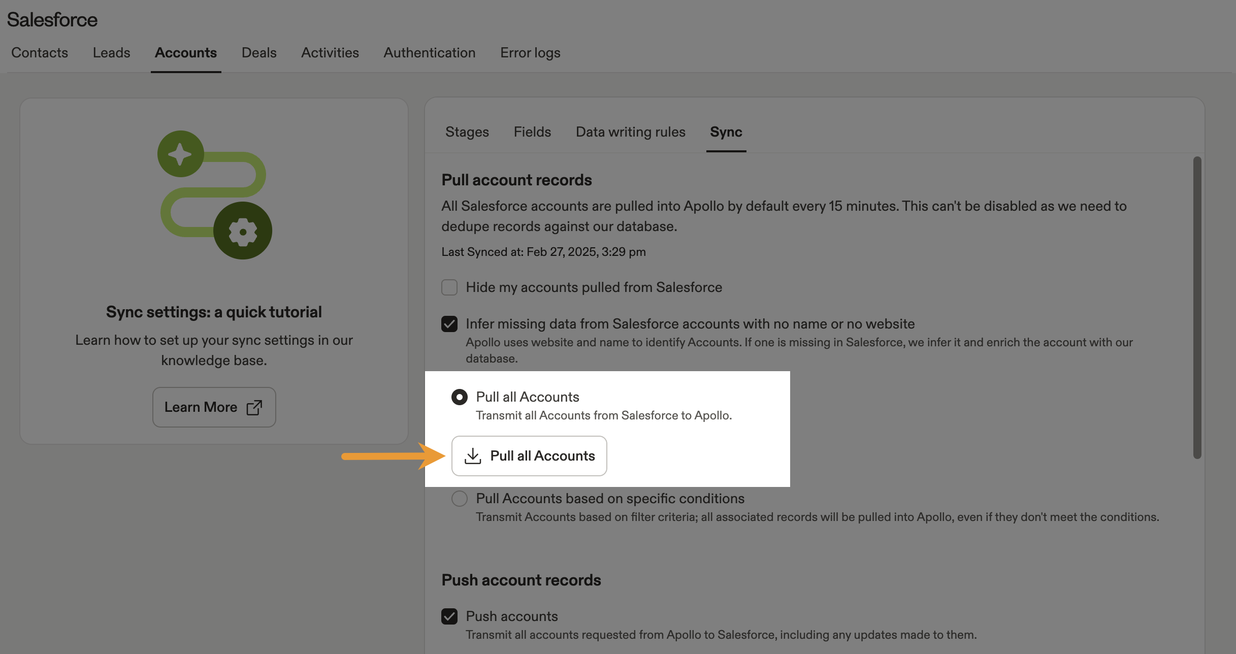Screen dimensions: 1236x654
Task: Open the Contacts tab
Action: coord(40,53)
